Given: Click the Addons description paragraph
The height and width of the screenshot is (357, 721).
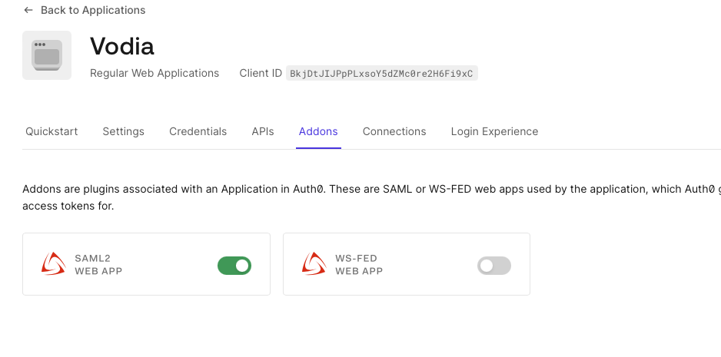Looking at the screenshot, I should [371, 197].
